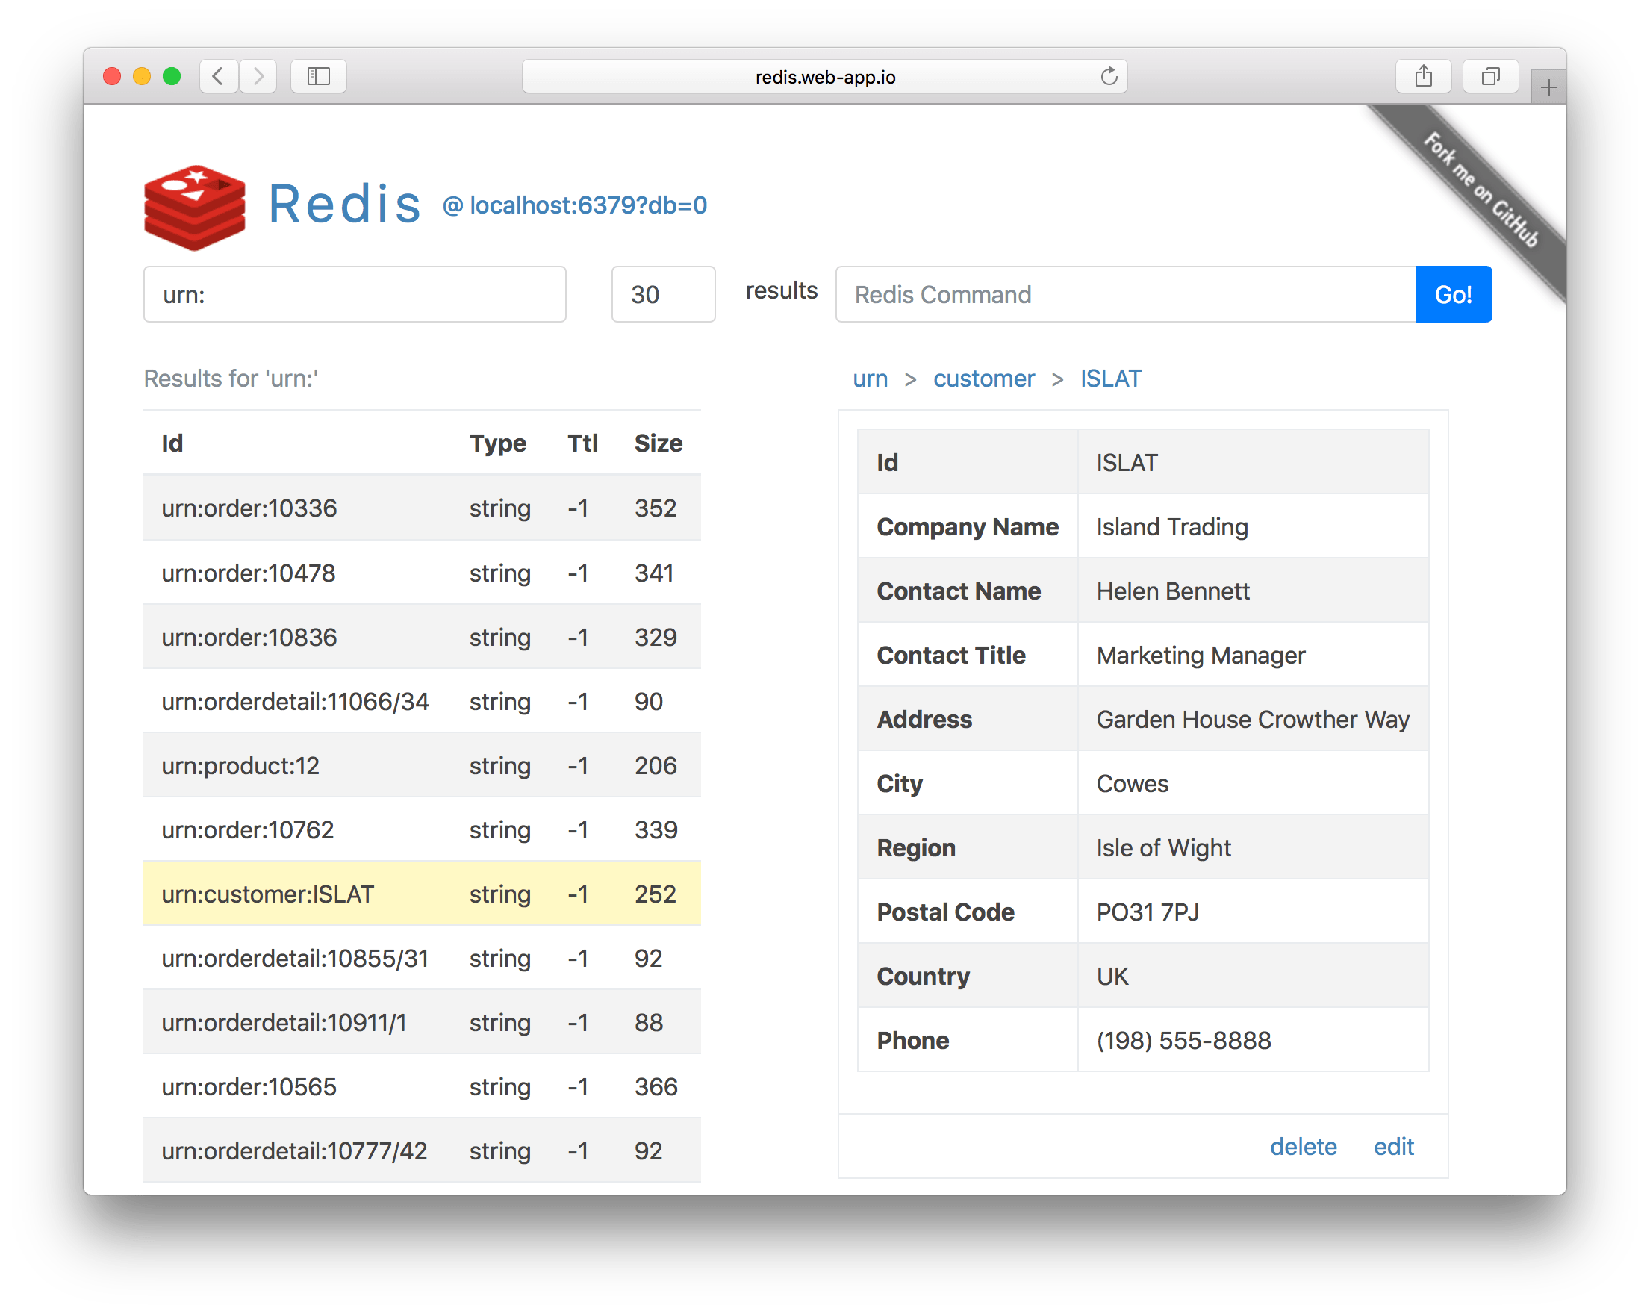1650x1314 pixels.
Task: Open the localhost:6379?db=0 connection link
Action: coord(575,205)
